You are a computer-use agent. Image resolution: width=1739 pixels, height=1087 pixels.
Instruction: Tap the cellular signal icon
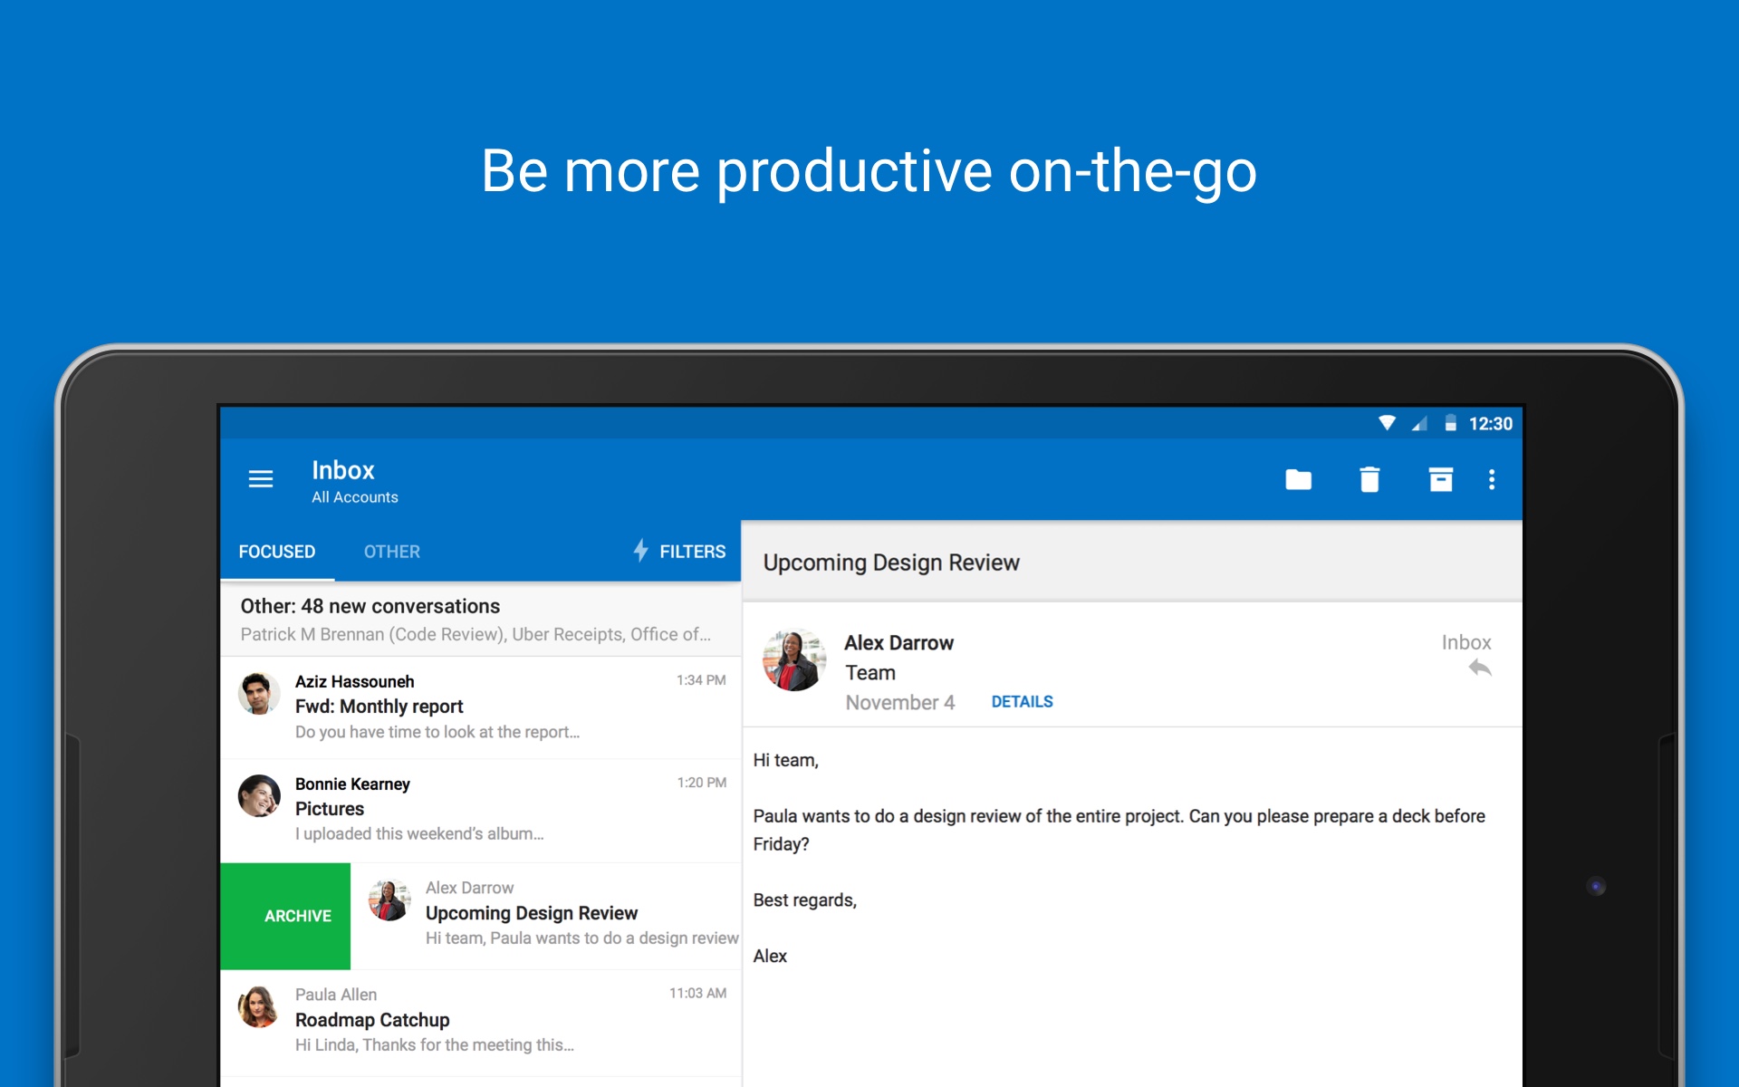click(1419, 423)
